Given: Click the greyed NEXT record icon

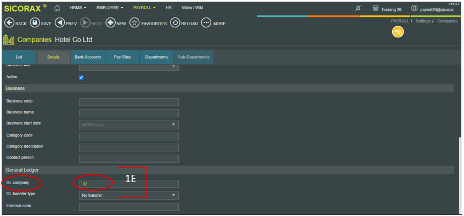Looking at the screenshot, I should (85, 23).
